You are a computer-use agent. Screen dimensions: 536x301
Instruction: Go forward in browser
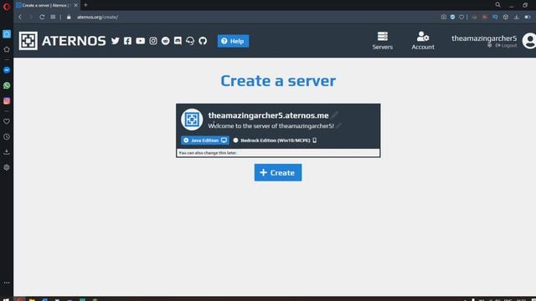(x=30, y=17)
